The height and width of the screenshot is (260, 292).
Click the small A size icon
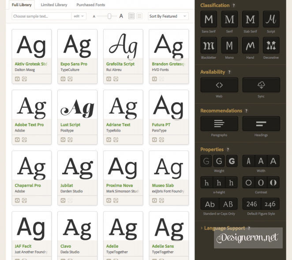point(94,16)
